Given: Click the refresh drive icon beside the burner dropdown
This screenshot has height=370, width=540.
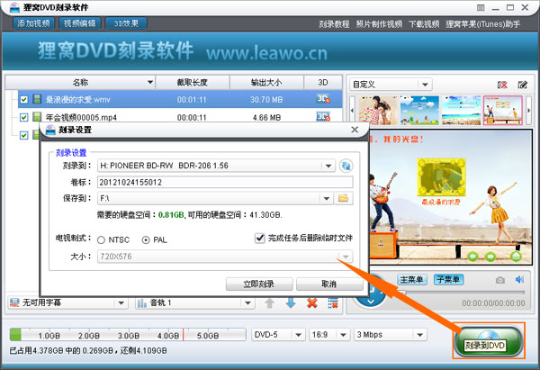Looking at the screenshot, I should coord(346,166).
